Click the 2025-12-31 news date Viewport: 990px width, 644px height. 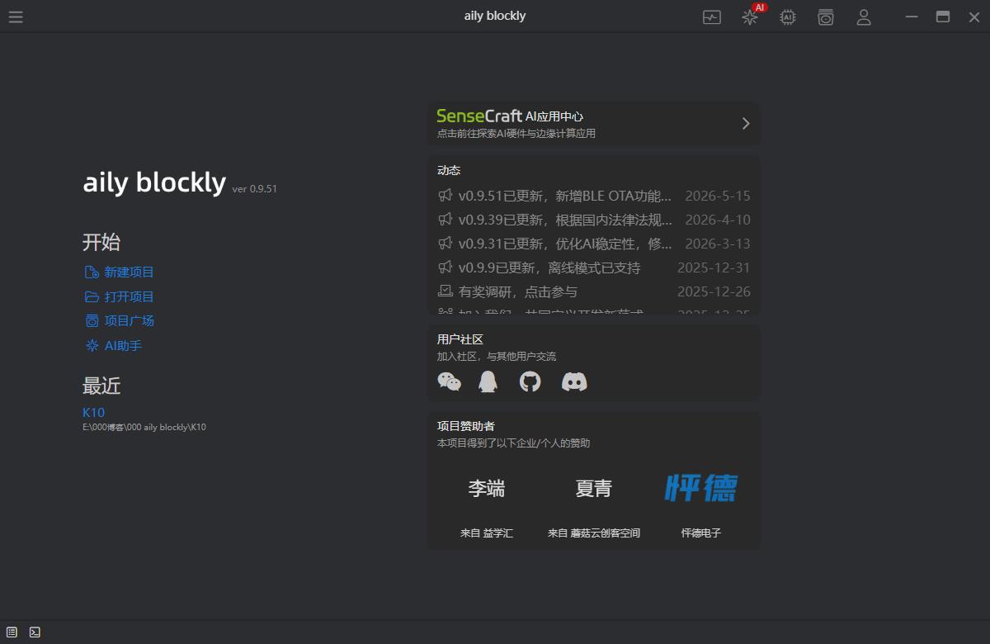(x=714, y=268)
